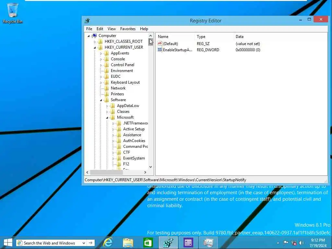Image resolution: width=332 pixels, height=249 pixels.
Task: Click the Control Panel folder icon
Action: pos(107,65)
